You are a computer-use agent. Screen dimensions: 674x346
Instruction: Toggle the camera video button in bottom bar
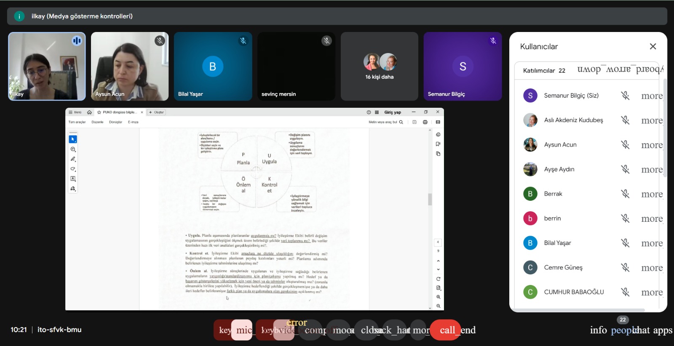click(x=284, y=330)
